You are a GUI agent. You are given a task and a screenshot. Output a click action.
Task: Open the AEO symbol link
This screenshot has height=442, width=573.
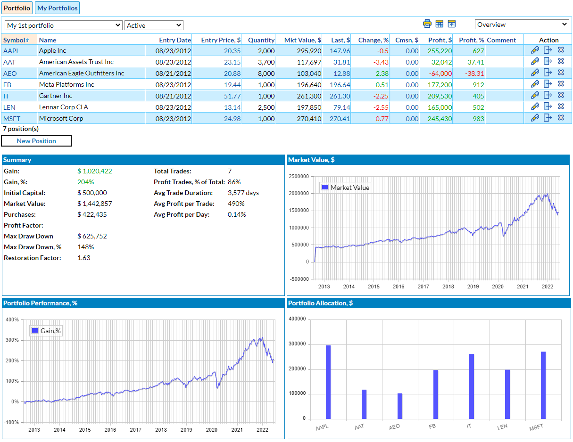(x=10, y=73)
